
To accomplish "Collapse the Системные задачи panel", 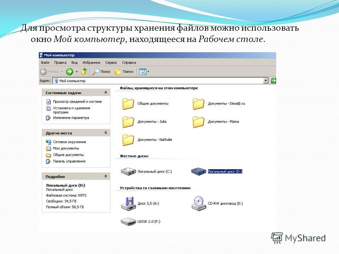I will tap(106, 92).
